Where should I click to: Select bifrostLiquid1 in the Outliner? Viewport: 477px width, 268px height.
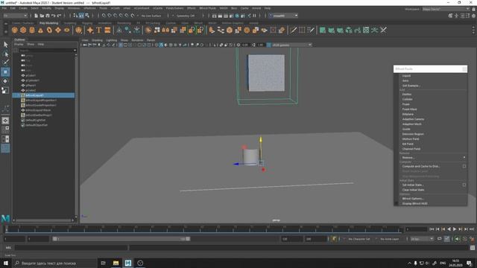(43, 95)
